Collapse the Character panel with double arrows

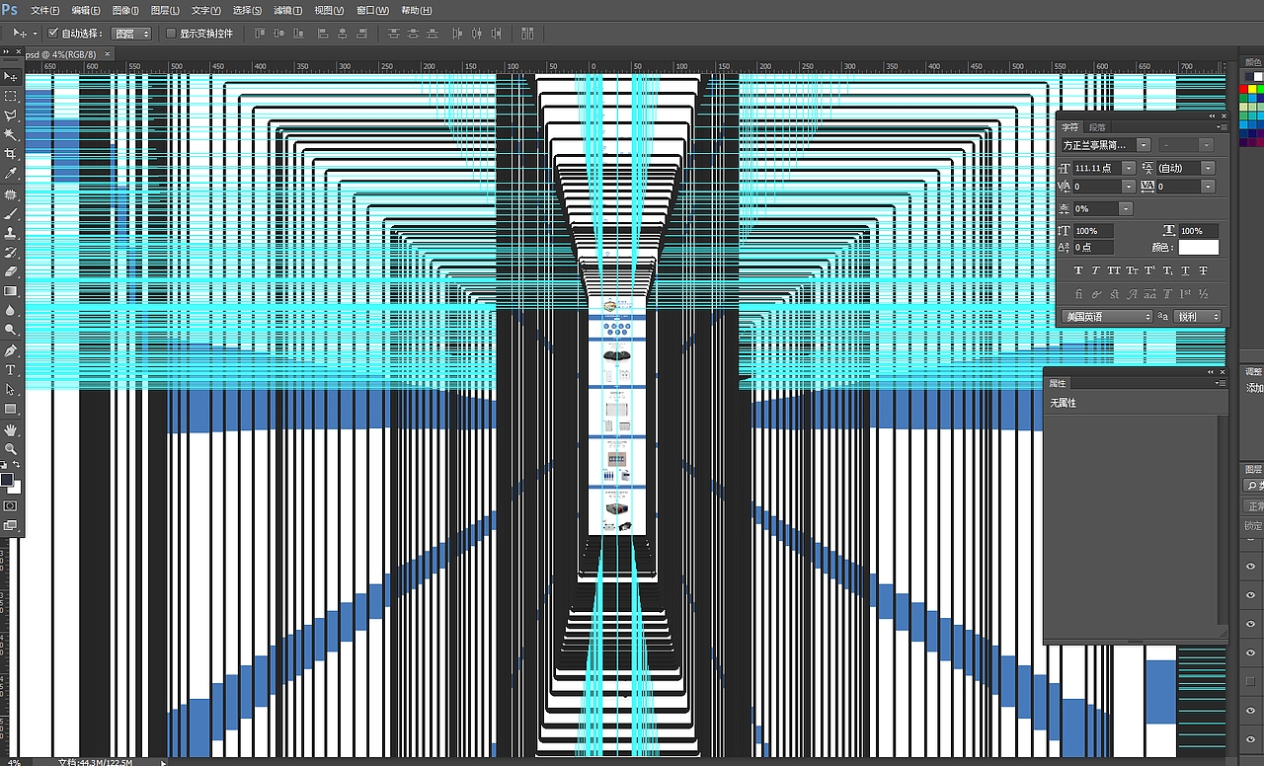(1212, 115)
